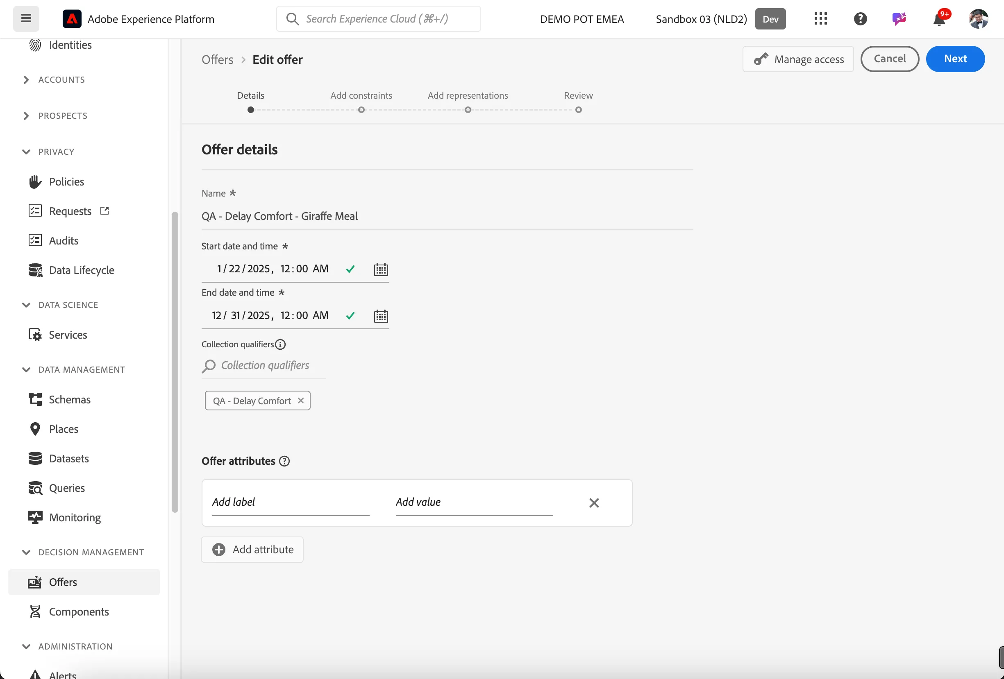Open the help question mark icon

pyautogui.click(x=860, y=19)
